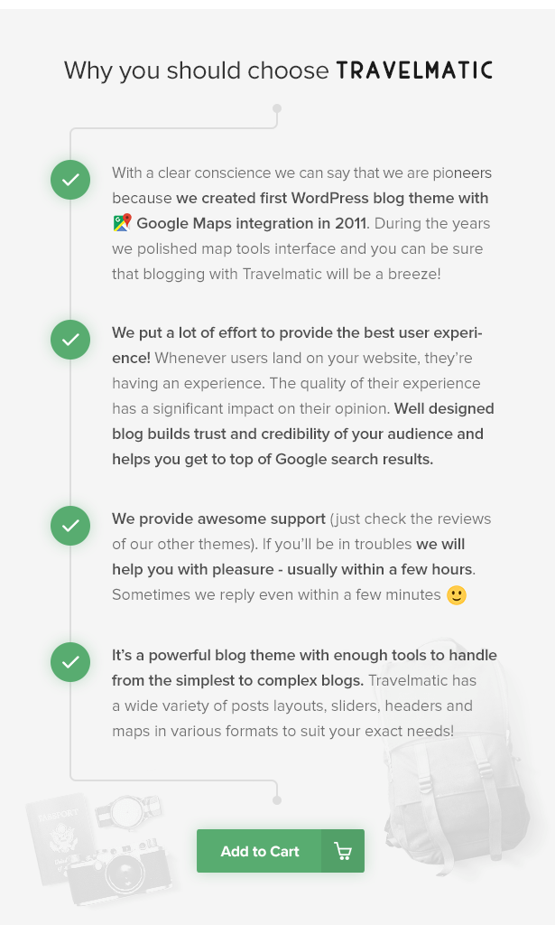Click the 'Google Maps integration in 2011' text
The width and height of the screenshot is (555, 925).
(252, 224)
